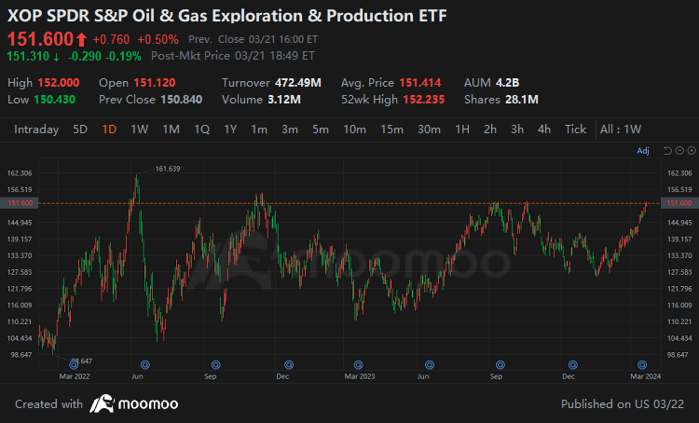
Task: Click the +0.50% change value
Action: tap(158, 40)
